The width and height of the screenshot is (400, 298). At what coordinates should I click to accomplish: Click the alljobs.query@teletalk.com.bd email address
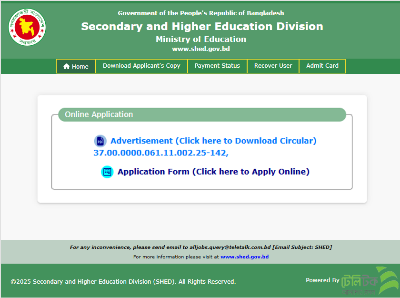coord(230,247)
